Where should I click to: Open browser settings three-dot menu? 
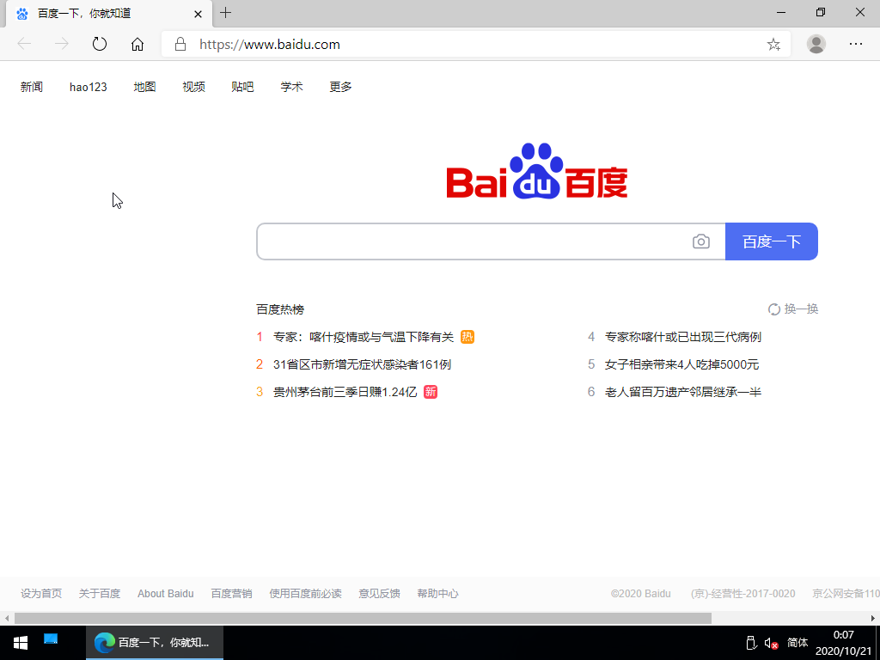click(855, 44)
